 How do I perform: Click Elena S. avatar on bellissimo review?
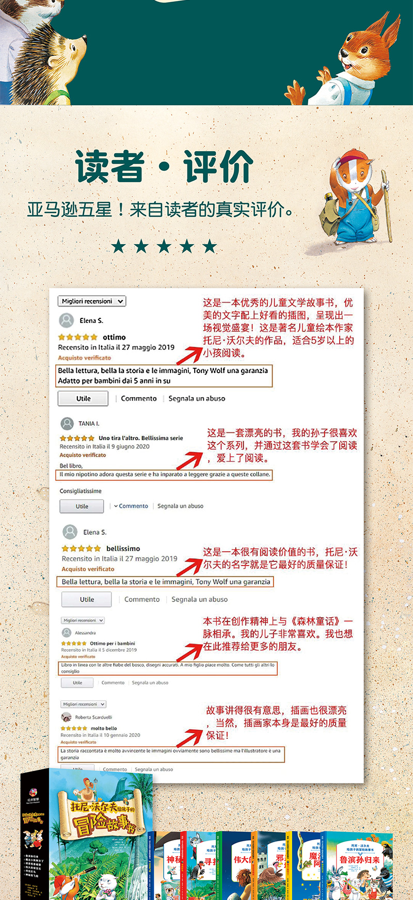[70, 532]
